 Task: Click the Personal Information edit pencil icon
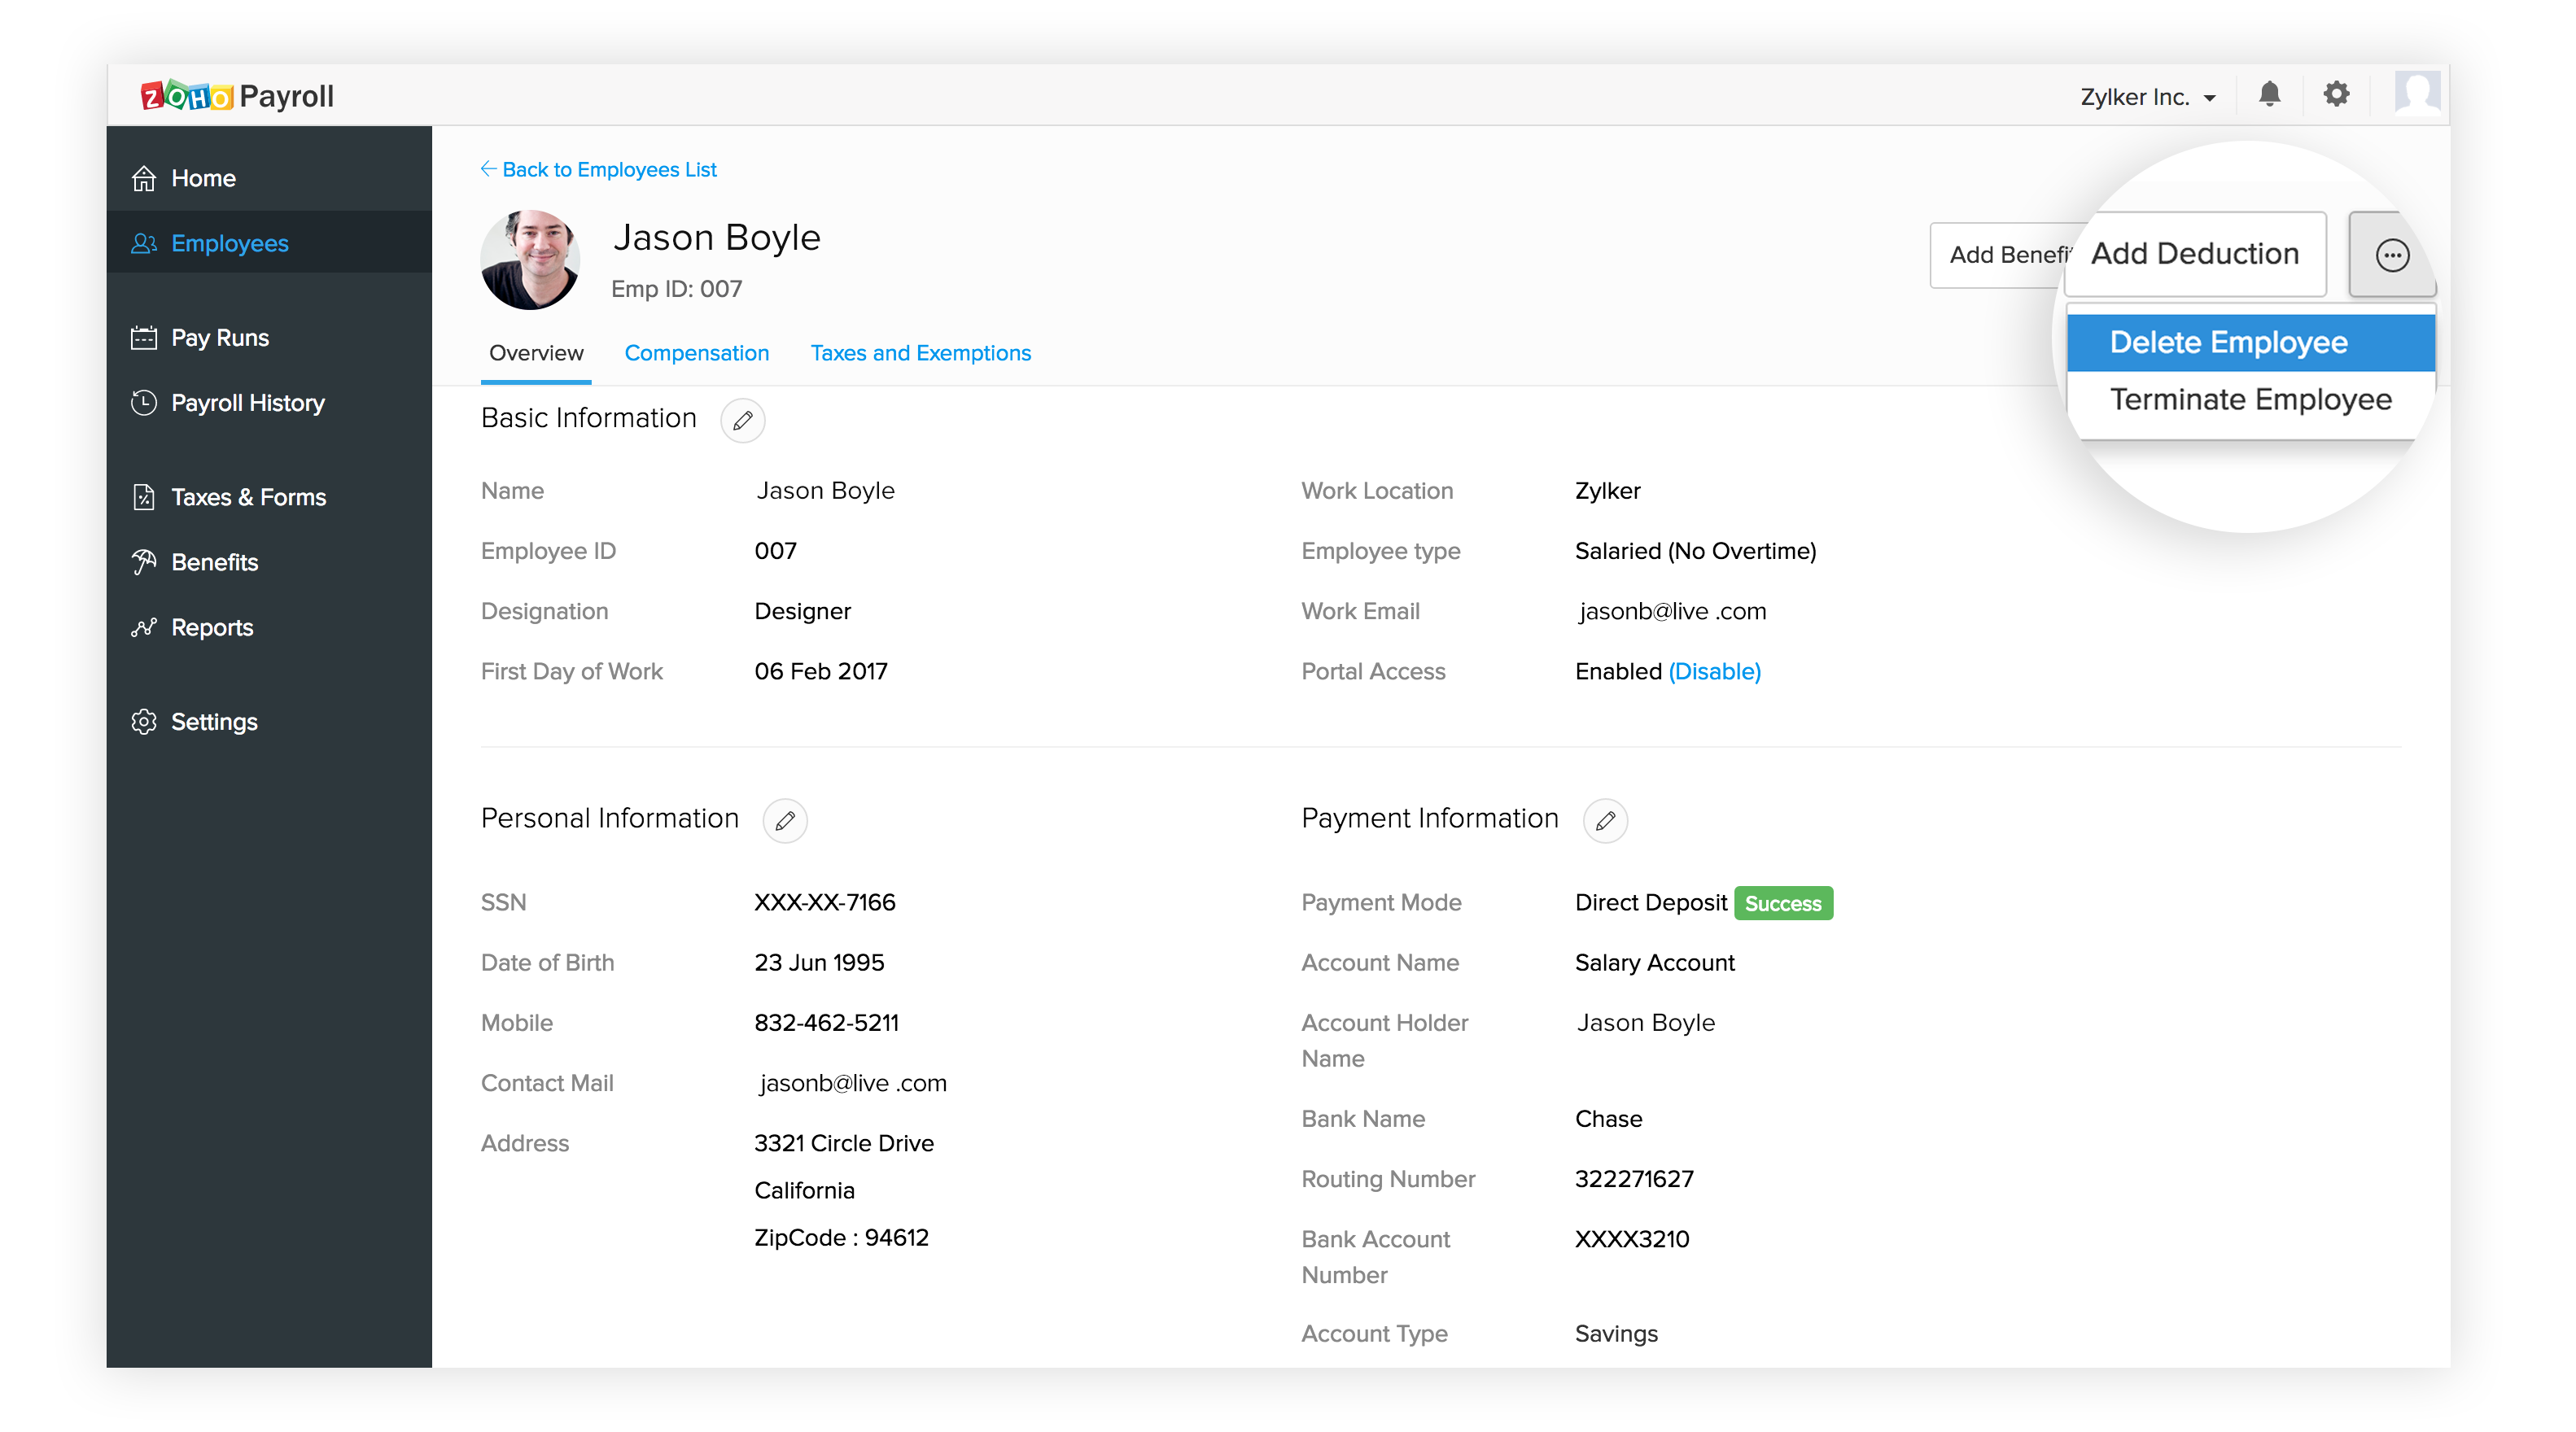783,819
